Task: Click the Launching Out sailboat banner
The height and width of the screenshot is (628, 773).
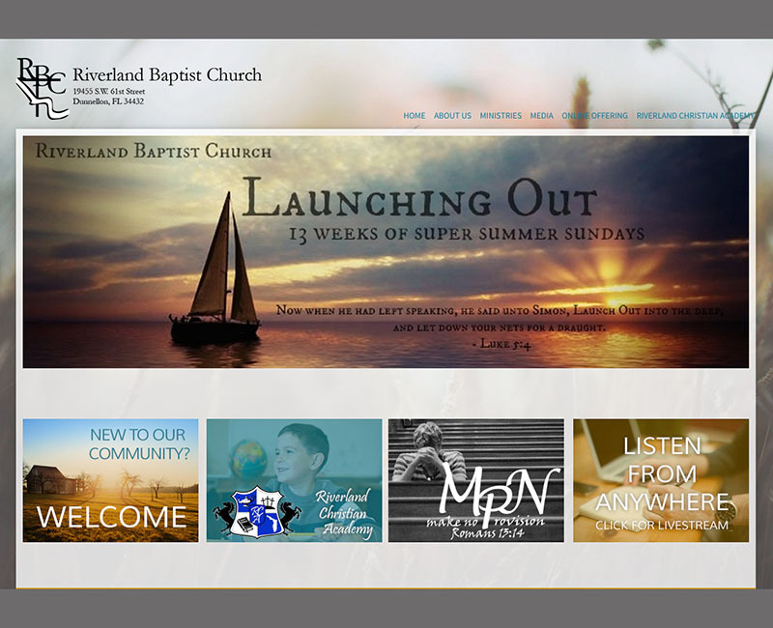Action: [x=386, y=252]
